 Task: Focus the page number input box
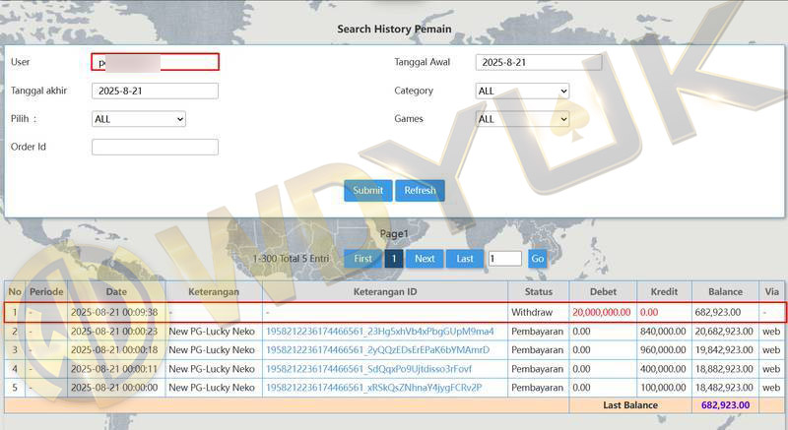tap(505, 259)
